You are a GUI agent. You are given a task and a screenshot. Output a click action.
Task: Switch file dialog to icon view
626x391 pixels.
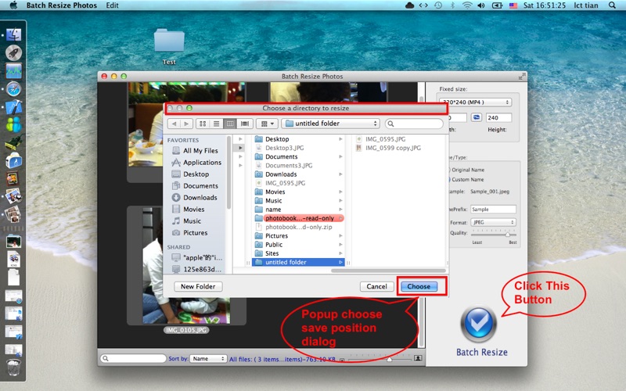[203, 124]
